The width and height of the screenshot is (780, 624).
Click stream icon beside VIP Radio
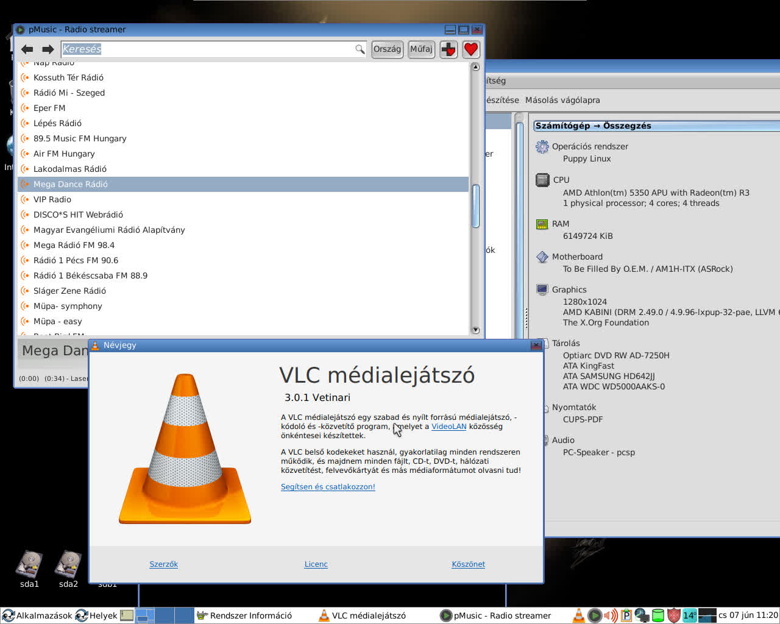tap(25, 199)
